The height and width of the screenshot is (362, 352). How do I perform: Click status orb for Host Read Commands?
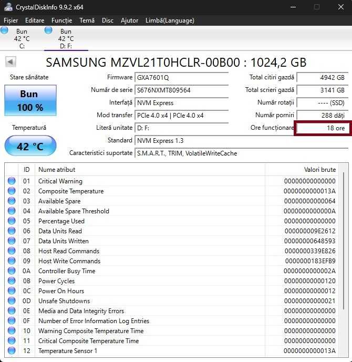[x=12, y=251]
